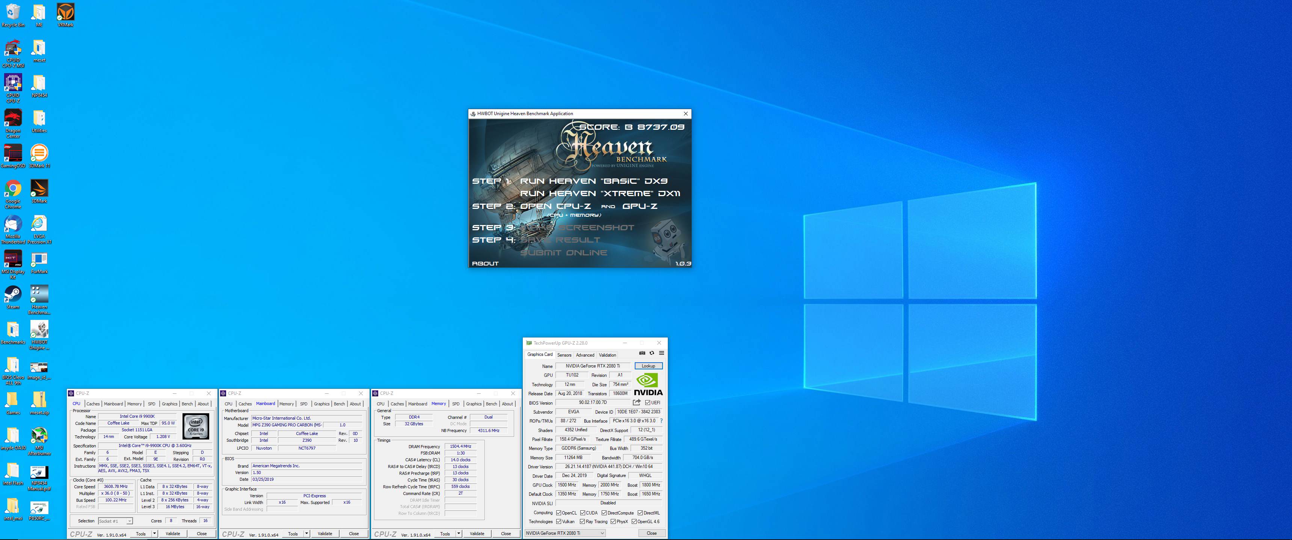Open Tools dropdown arrow in the CPU-Z Memory tab window
This screenshot has width=1292, height=540.
459,534
